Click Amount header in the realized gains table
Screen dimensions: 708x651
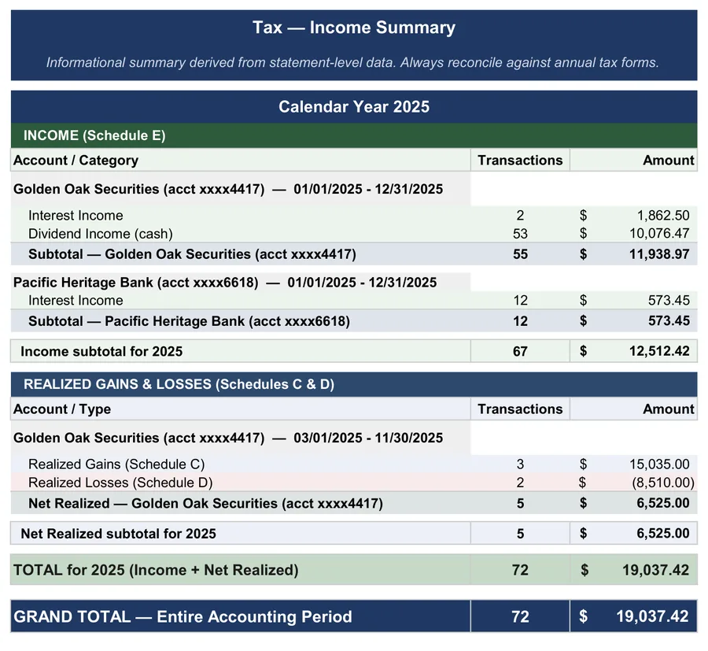tap(668, 409)
